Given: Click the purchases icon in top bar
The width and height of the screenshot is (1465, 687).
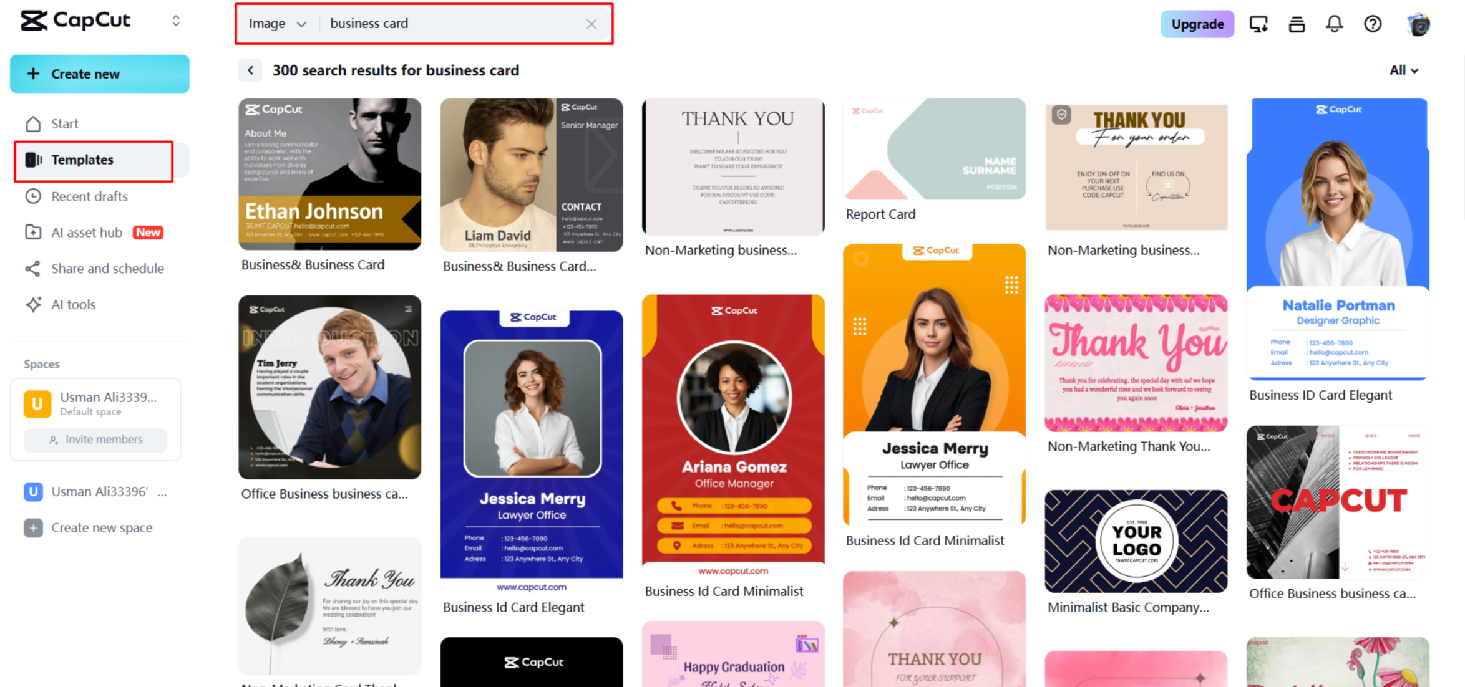Looking at the screenshot, I should click(x=1297, y=24).
